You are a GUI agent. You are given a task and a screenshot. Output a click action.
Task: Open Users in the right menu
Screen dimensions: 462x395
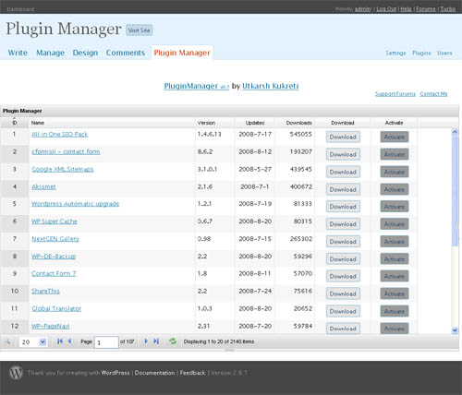coord(444,53)
